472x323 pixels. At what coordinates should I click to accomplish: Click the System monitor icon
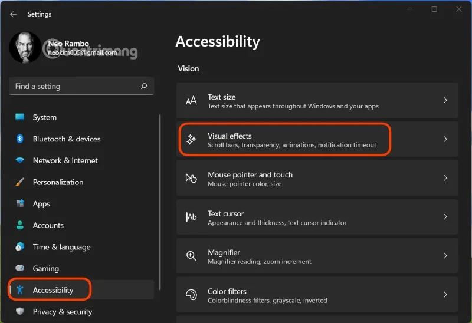pos(20,117)
